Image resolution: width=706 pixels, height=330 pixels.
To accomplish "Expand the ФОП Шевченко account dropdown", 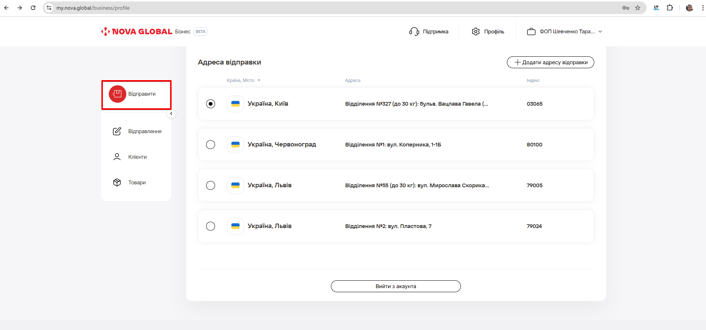I will pyautogui.click(x=600, y=32).
